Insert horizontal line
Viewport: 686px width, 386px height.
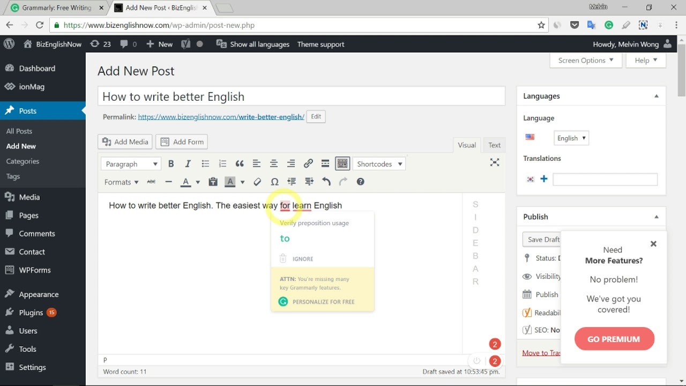coord(168,182)
